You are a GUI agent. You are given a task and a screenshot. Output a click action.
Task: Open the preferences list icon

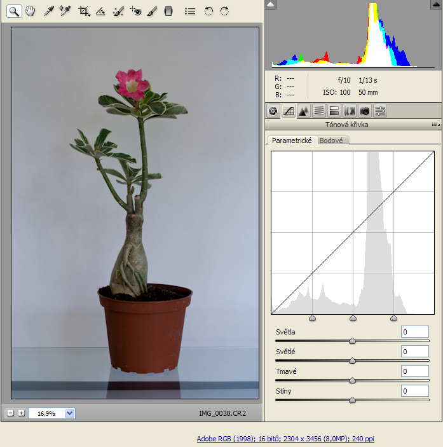coord(190,11)
